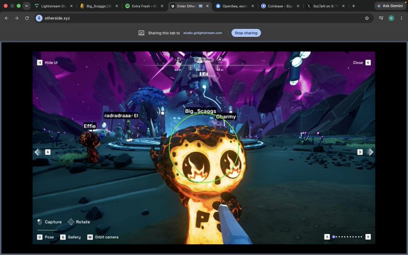Go back in browser history
Image resolution: width=408 pixels, height=255 pixels.
[x=7, y=18]
